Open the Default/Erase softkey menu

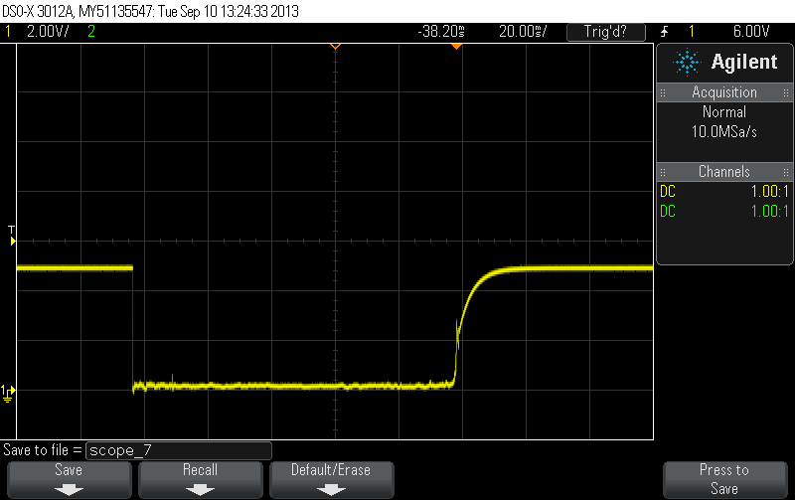click(332, 480)
